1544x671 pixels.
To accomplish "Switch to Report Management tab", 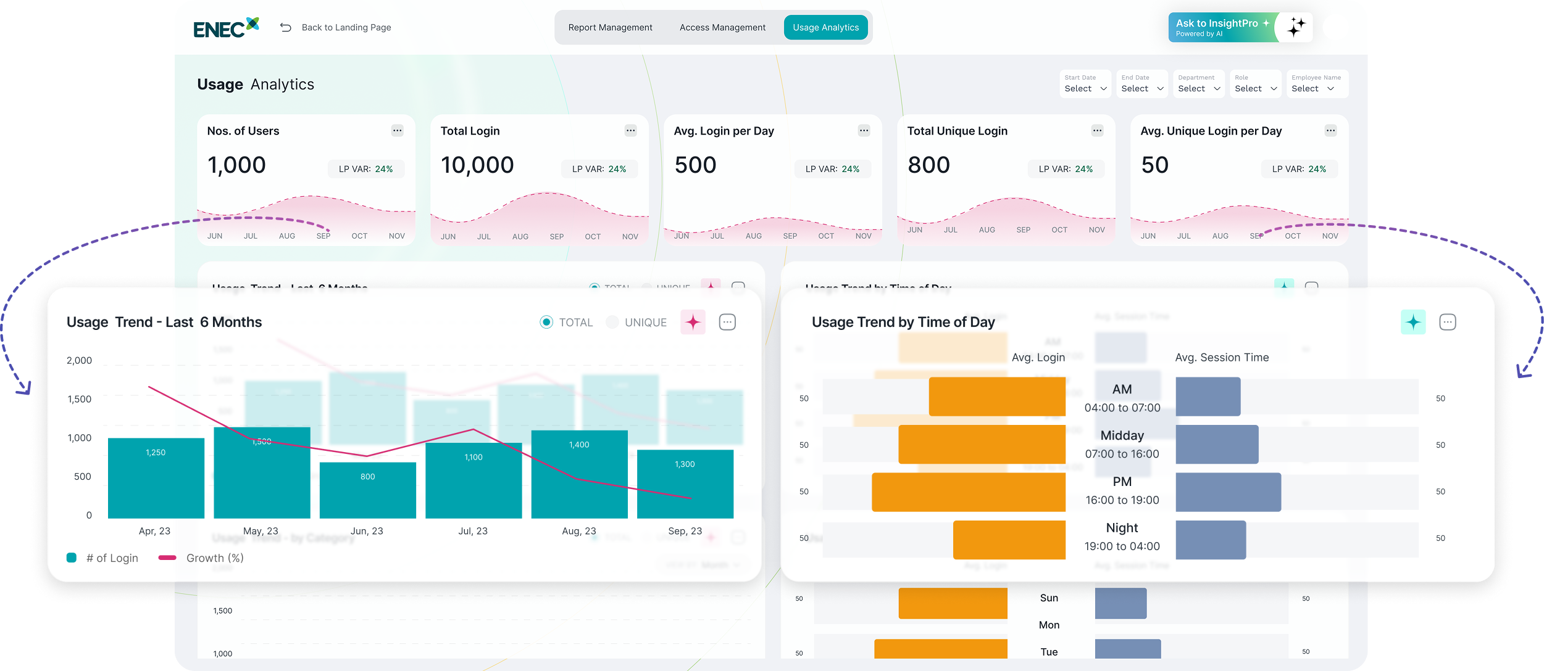I will (x=610, y=27).
